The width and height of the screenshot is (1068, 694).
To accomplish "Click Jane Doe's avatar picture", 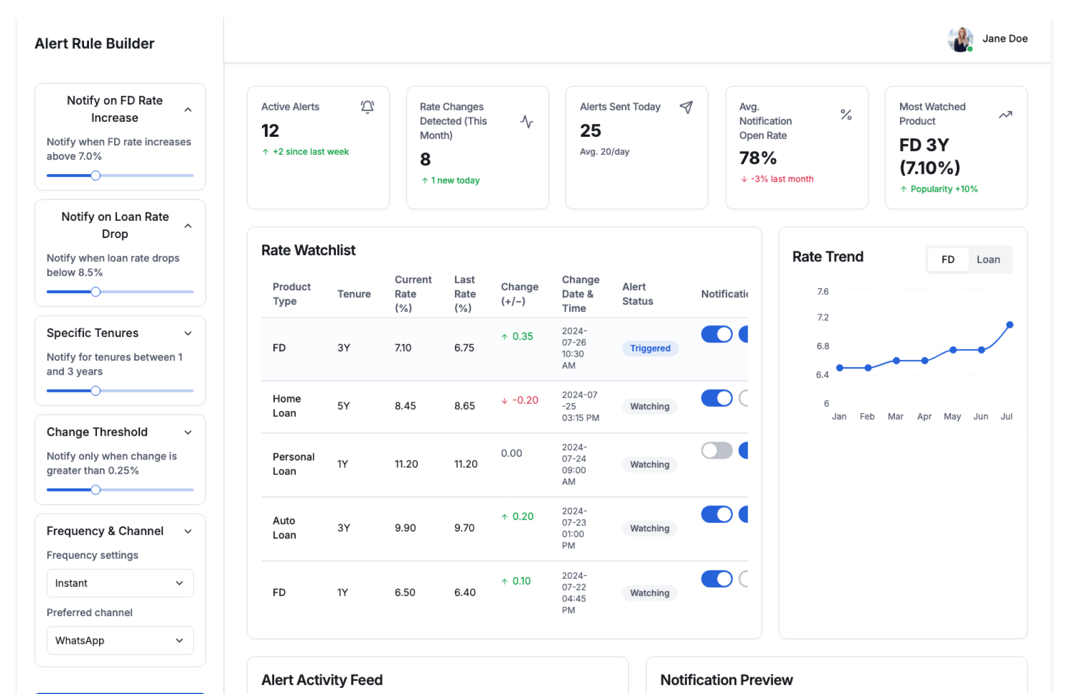I will (960, 39).
